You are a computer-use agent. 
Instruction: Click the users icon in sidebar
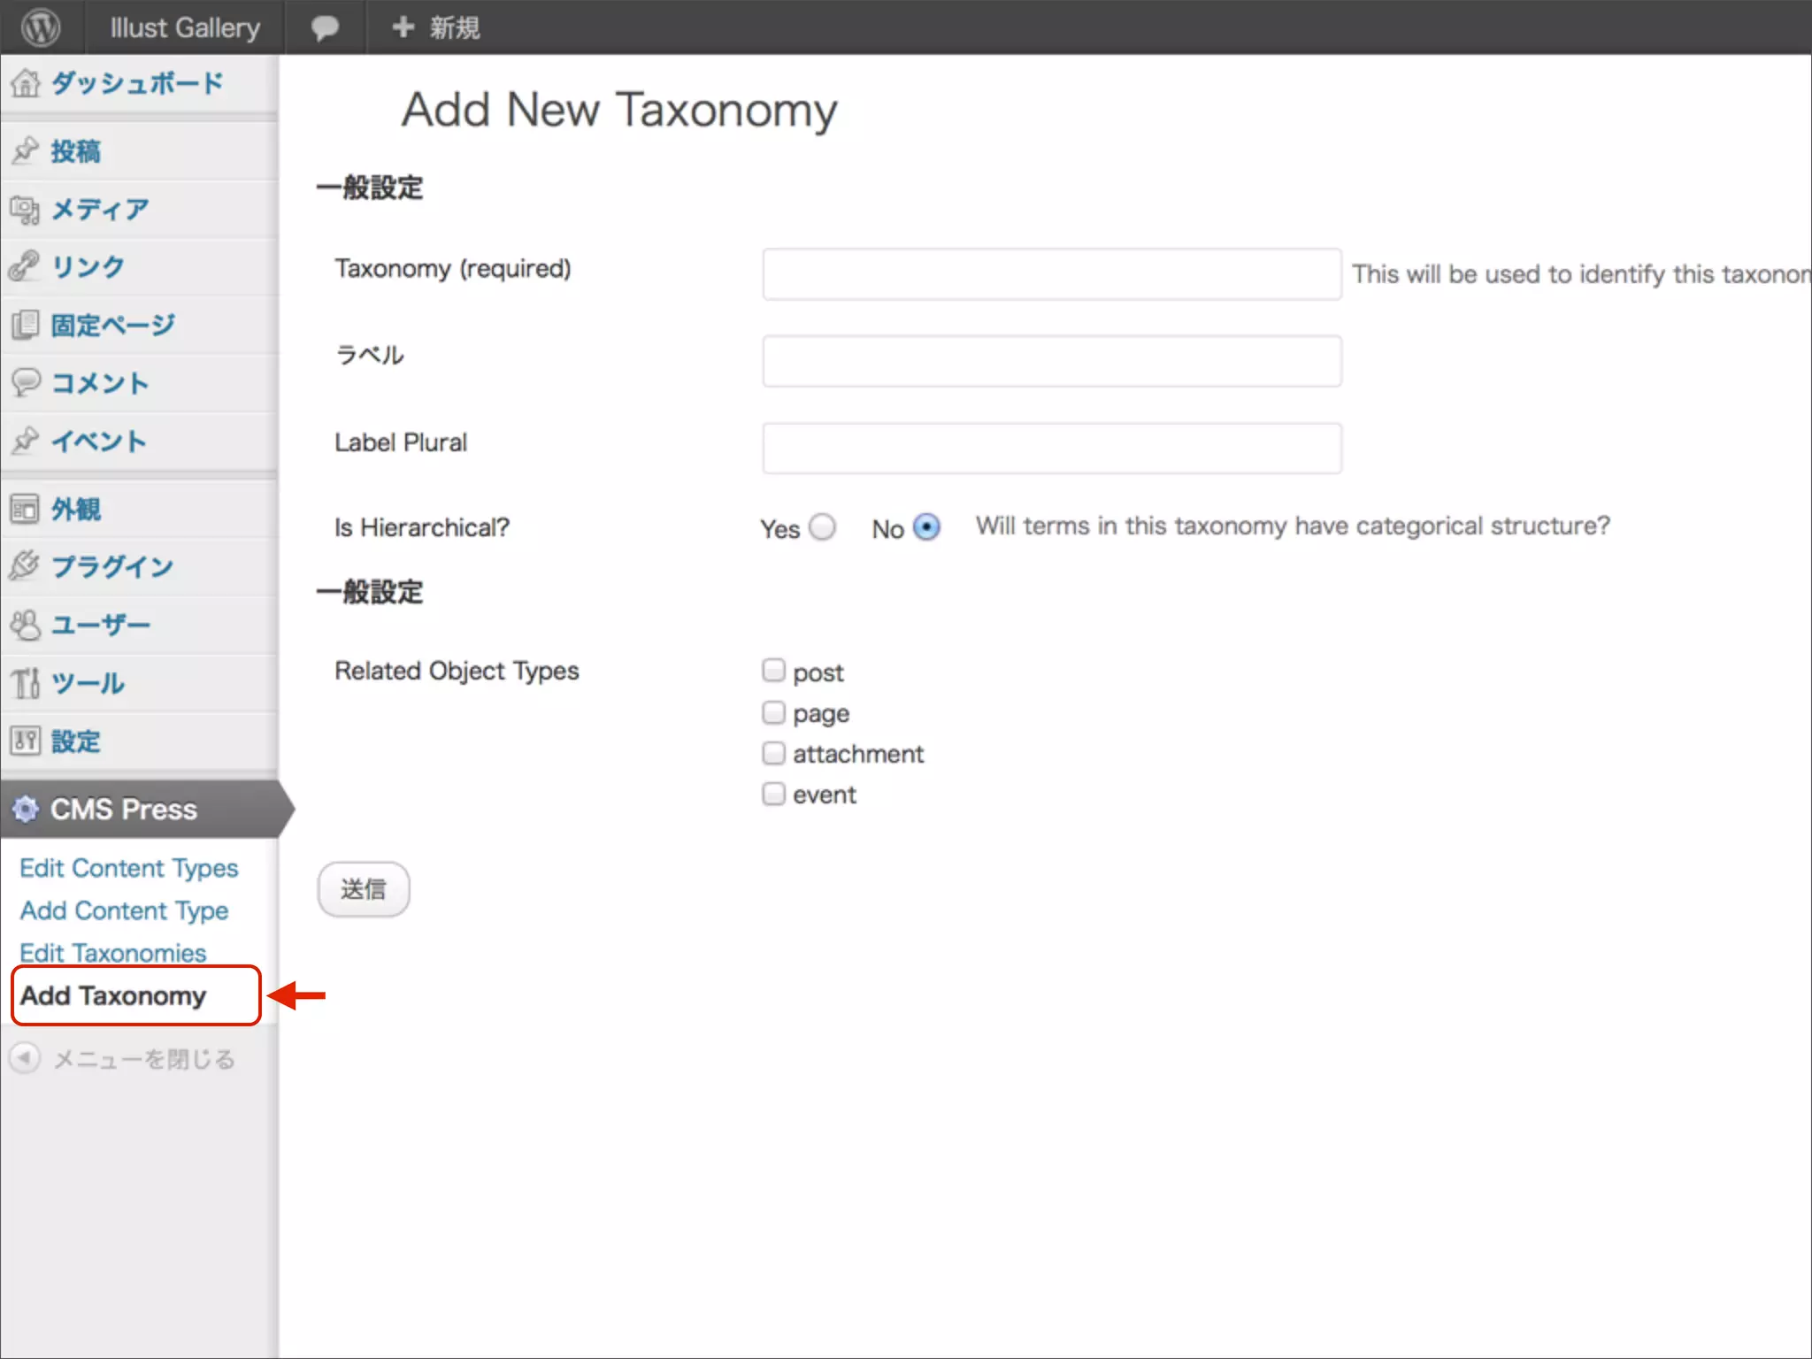[x=25, y=625]
